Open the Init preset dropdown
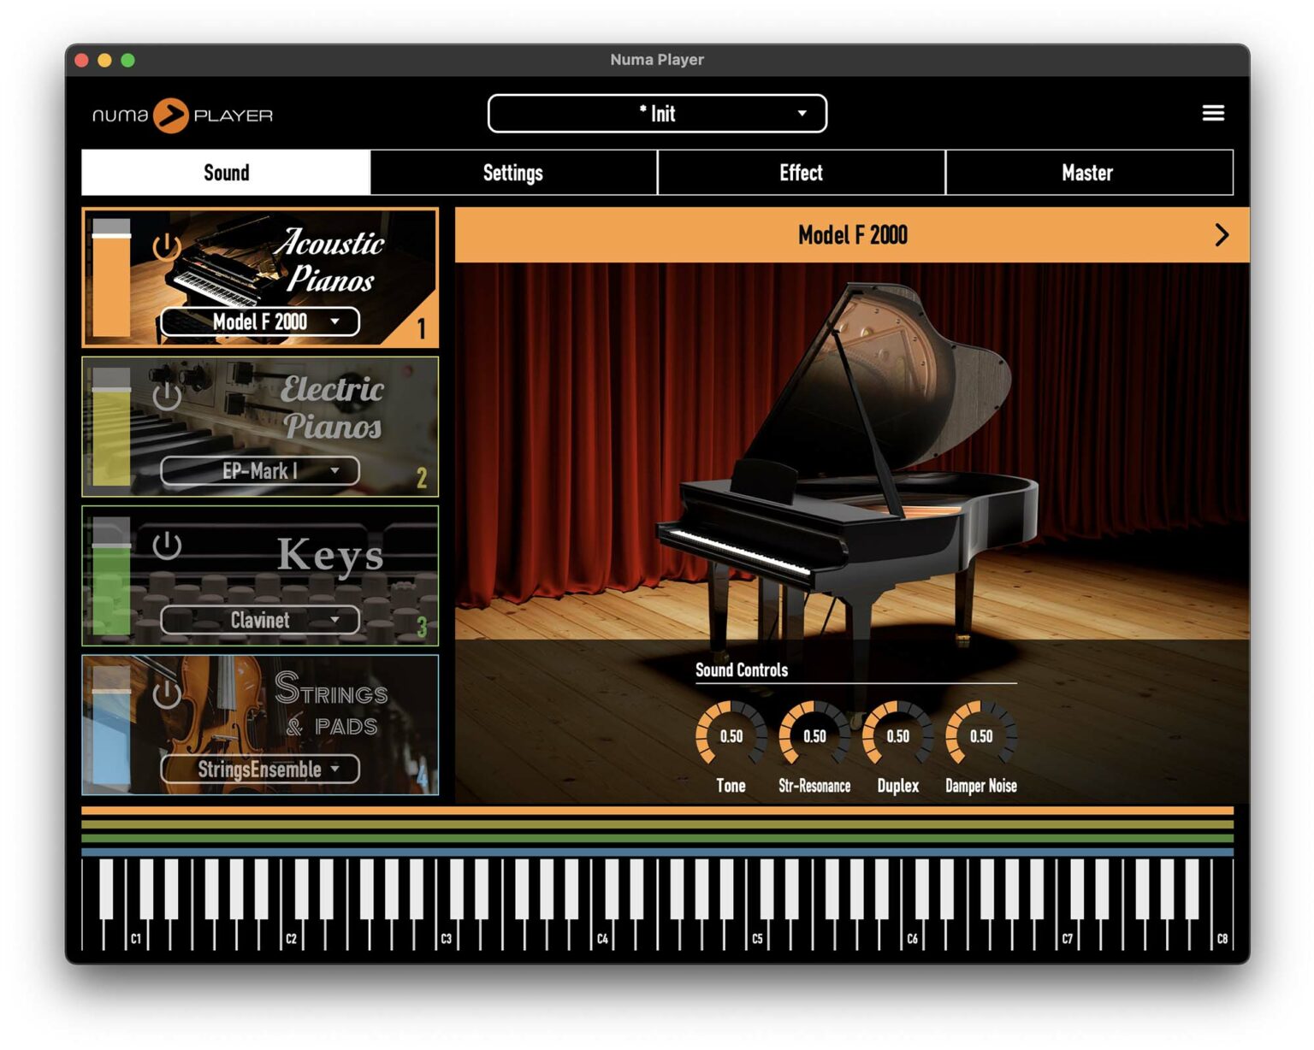Viewport: 1314px width, 1050px height. tap(657, 114)
